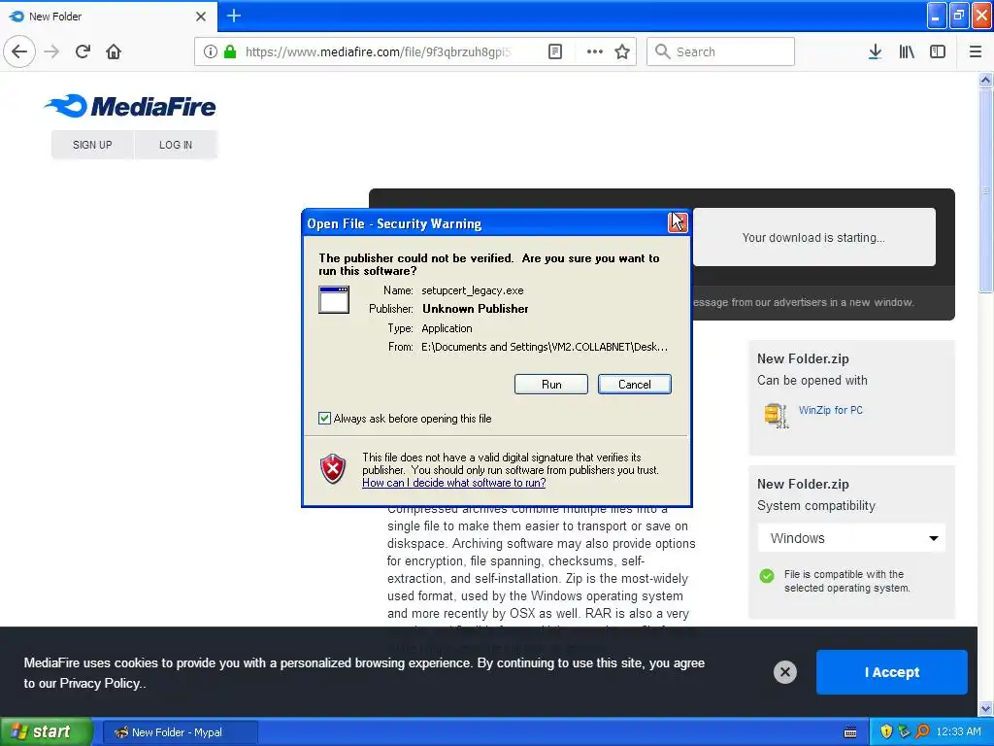The width and height of the screenshot is (994, 746).
Task: Click the SIGN UP button
Action: [92, 145]
